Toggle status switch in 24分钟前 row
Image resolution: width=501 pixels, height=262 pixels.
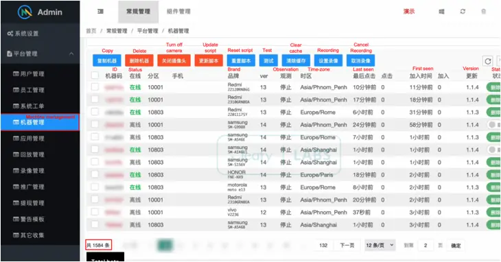pos(493,124)
